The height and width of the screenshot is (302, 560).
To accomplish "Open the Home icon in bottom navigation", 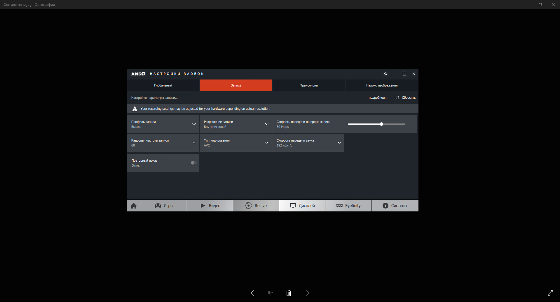I will click(134, 206).
